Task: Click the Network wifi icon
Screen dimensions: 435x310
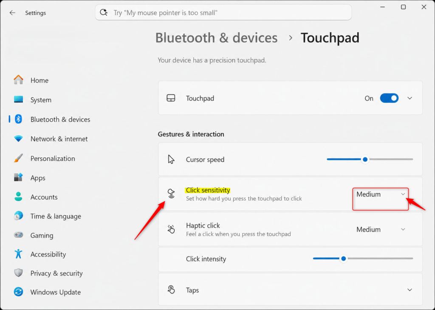Action: pyautogui.click(x=18, y=139)
